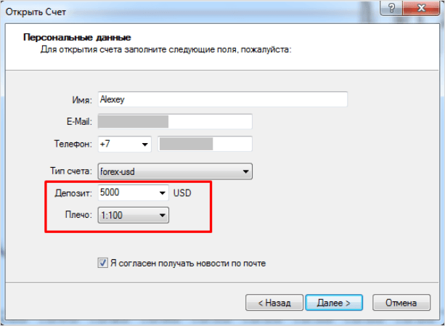Go back with the Назад button

(269, 301)
